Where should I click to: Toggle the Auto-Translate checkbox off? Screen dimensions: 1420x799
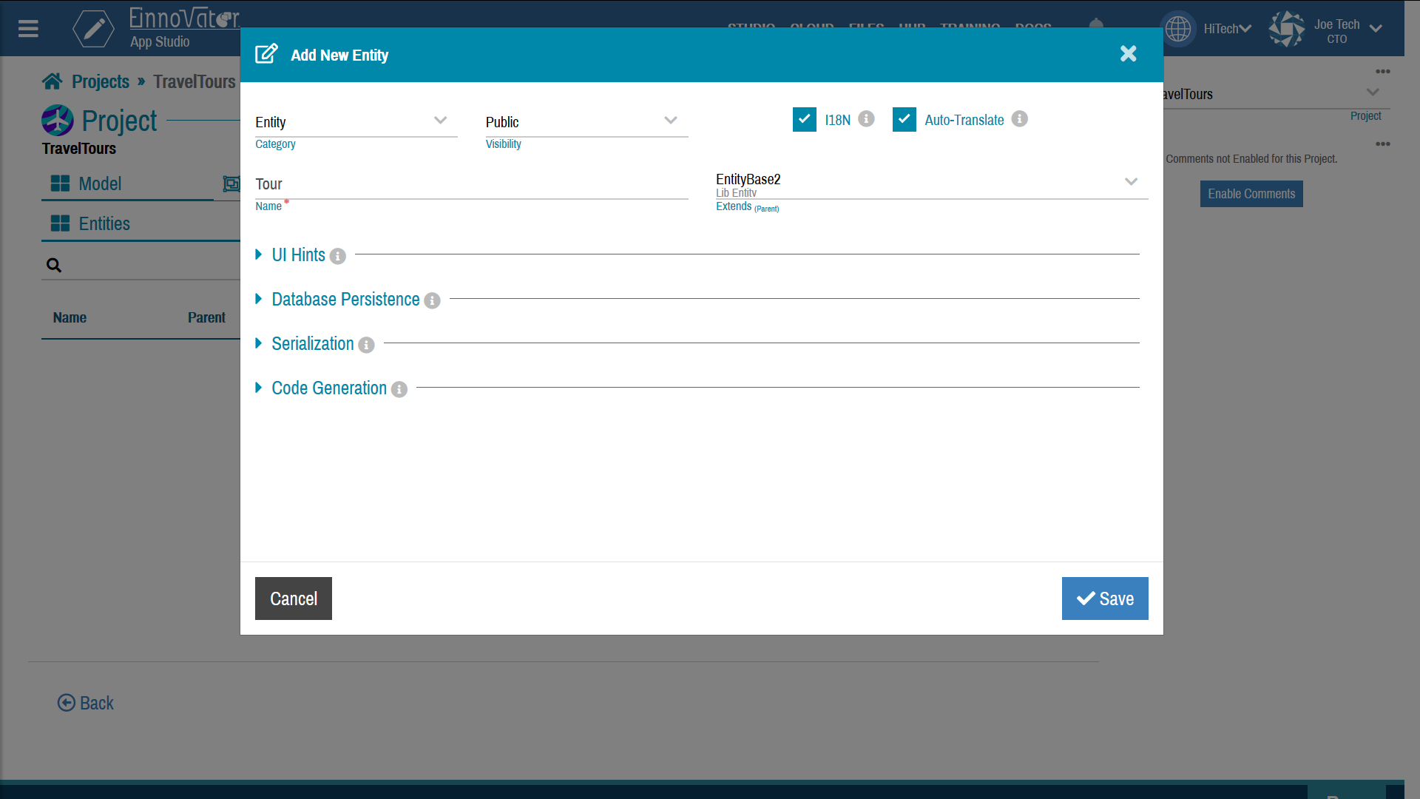[902, 119]
